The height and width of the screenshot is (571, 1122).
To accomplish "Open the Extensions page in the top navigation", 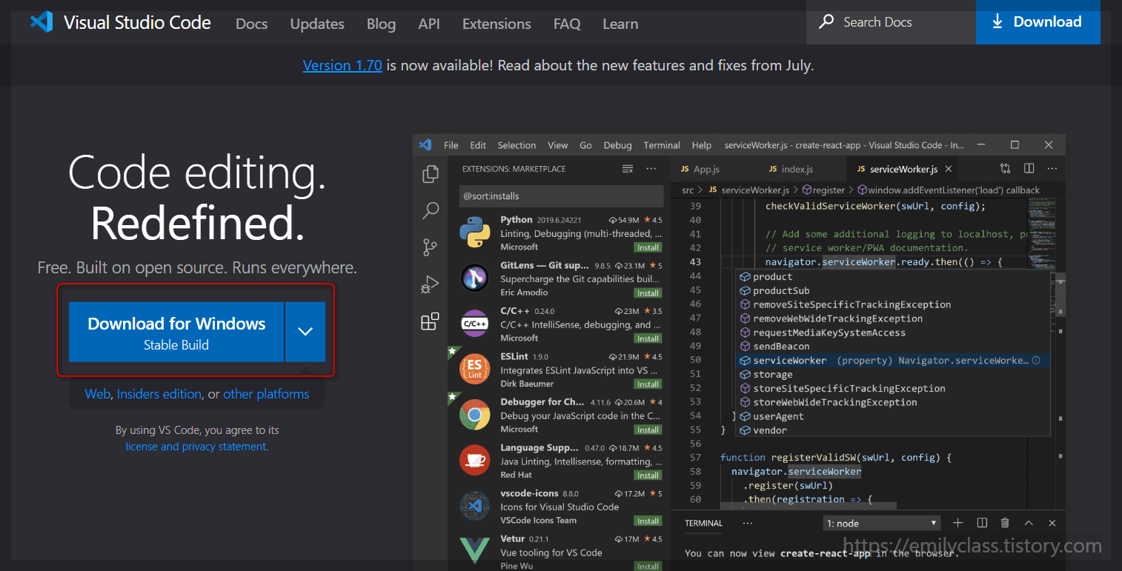I will [497, 24].
